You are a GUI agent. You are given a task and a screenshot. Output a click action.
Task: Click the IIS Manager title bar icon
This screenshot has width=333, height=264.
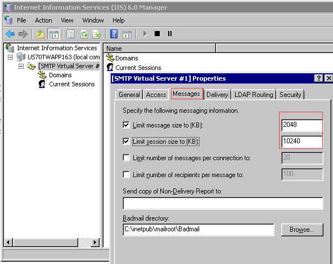8,7
